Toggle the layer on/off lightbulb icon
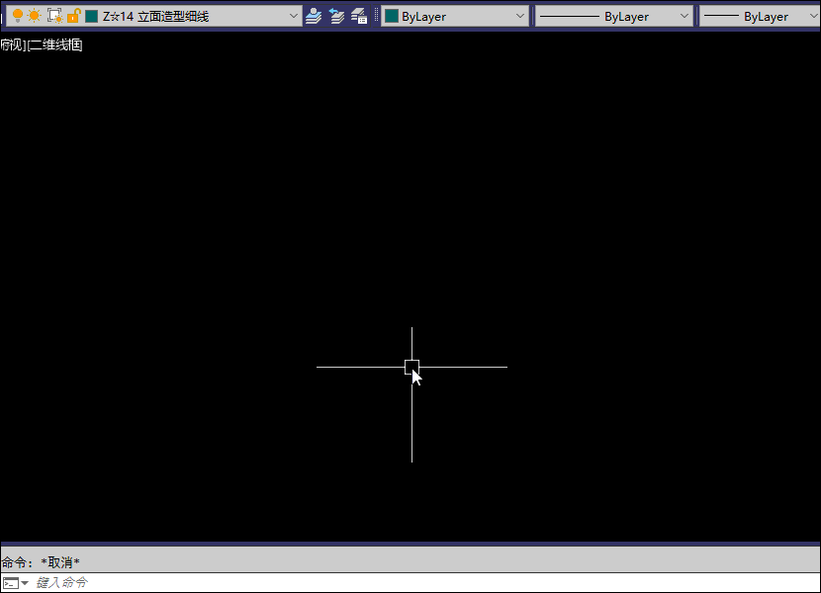This screenshot has height=593, width=821. point(18,16)
